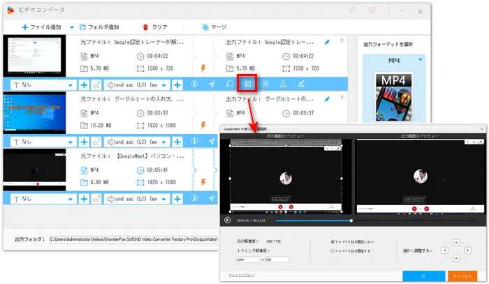Click クリア to clear the file list
Viewport: 489px width, 284px height.
point(154,27)
